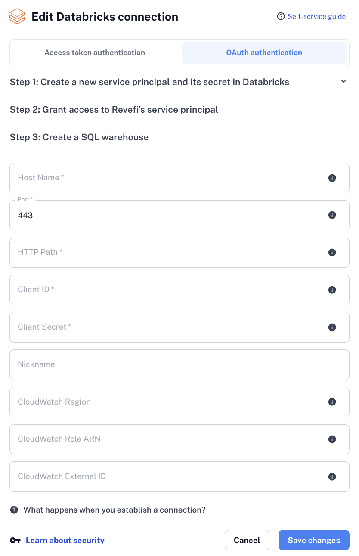Screen dimensions: 359x556
Task: Click the CloudWatch External ID info icon
Action: click(332, 477)
